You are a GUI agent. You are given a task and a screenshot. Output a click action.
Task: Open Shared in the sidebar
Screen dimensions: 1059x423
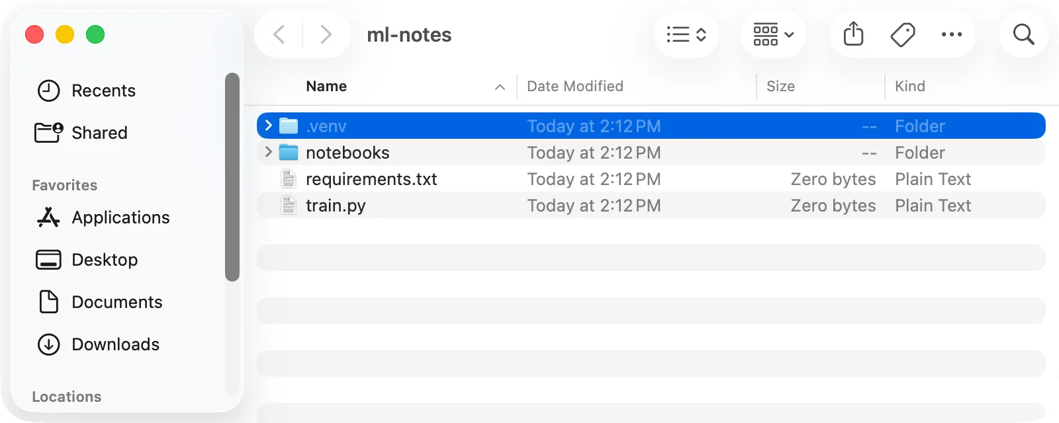(x=99, y=133)
